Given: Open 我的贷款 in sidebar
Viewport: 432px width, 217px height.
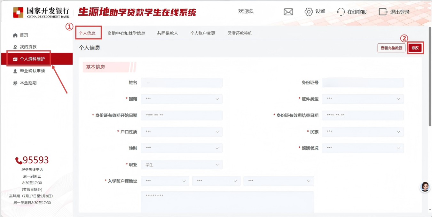Looking at the screenshot, I should (28, 47).
